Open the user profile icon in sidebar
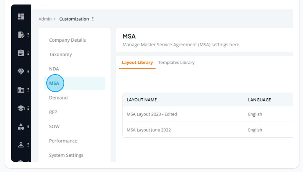The image size is (303, 172). tap(21, 145)
